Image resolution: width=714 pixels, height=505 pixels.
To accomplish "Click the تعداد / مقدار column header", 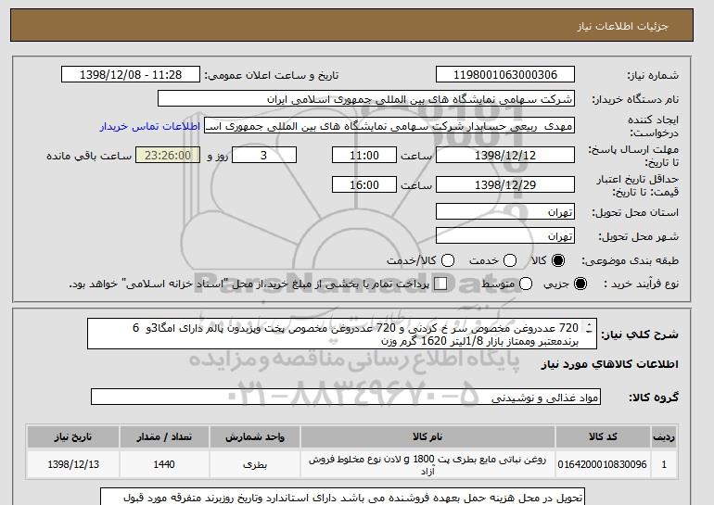I will [x=164, y=436].
